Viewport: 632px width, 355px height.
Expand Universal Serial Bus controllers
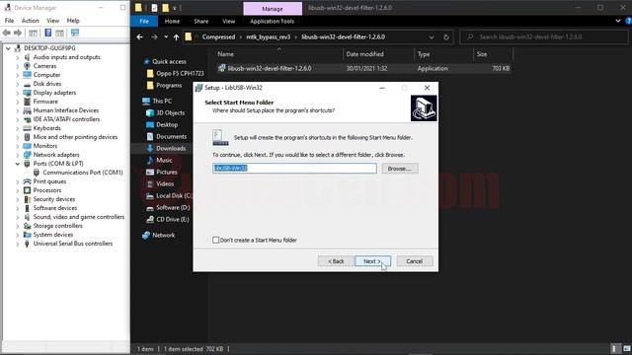18,244
